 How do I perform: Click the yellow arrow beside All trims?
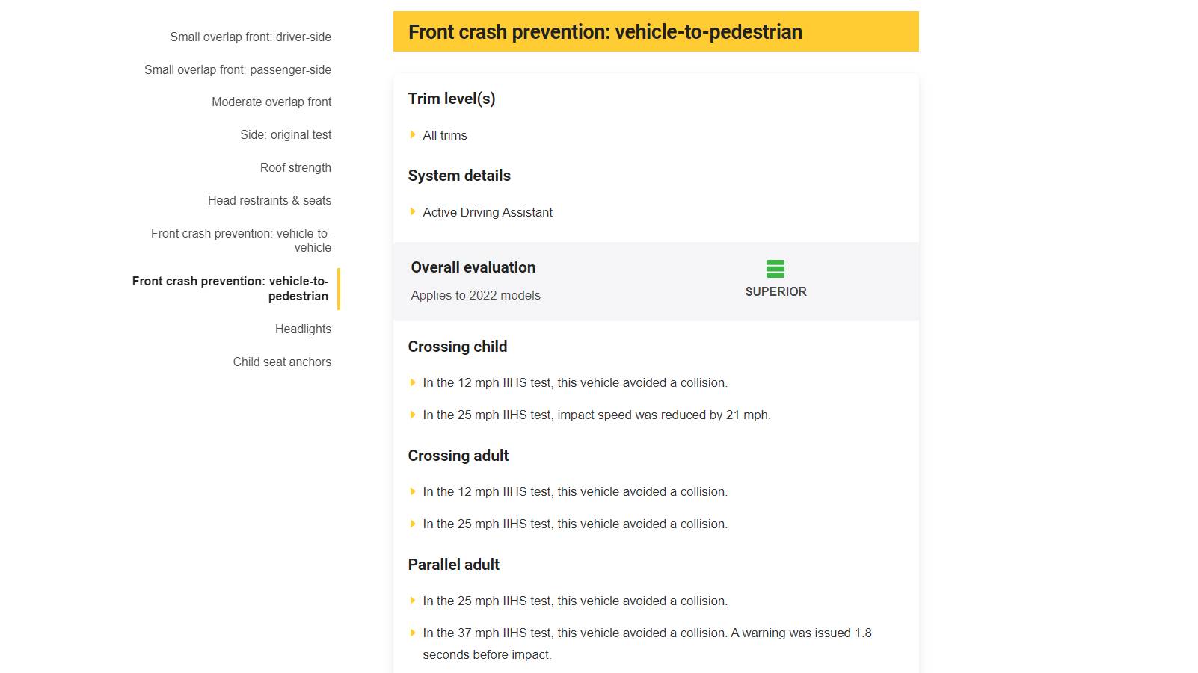point(412,135)
